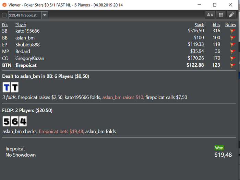Click the Notes column header
240x180 pixels.
click(230, 25)
